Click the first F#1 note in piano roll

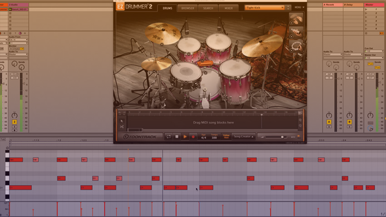(16, 160)
